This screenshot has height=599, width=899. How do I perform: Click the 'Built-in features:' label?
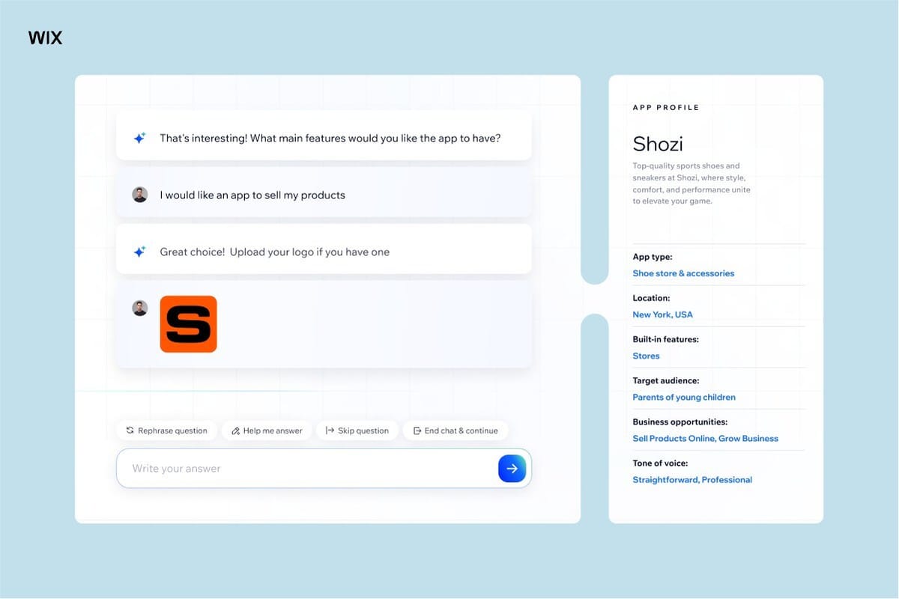coord(665,339)
